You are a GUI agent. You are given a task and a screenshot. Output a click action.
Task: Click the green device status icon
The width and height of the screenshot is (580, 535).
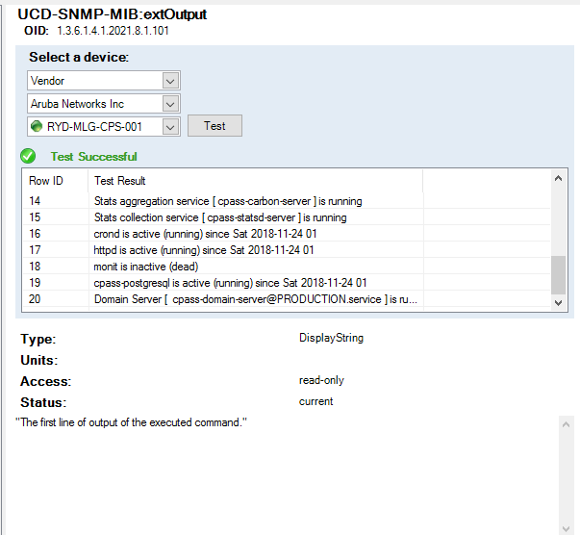[37, 126]
